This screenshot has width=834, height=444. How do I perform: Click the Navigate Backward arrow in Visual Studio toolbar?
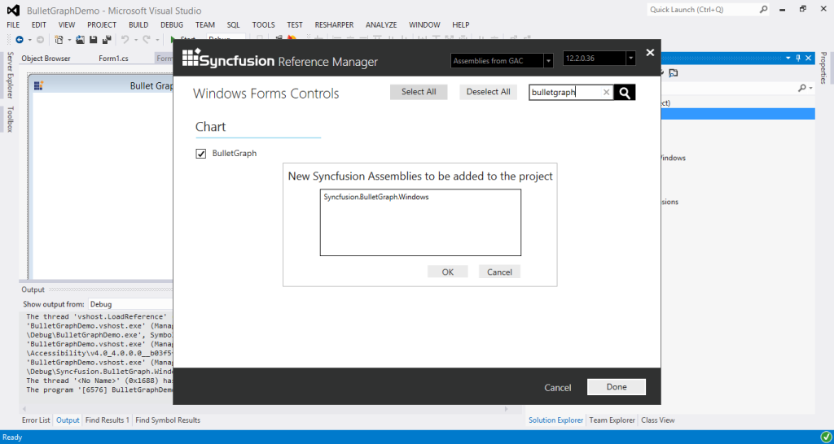20,39
